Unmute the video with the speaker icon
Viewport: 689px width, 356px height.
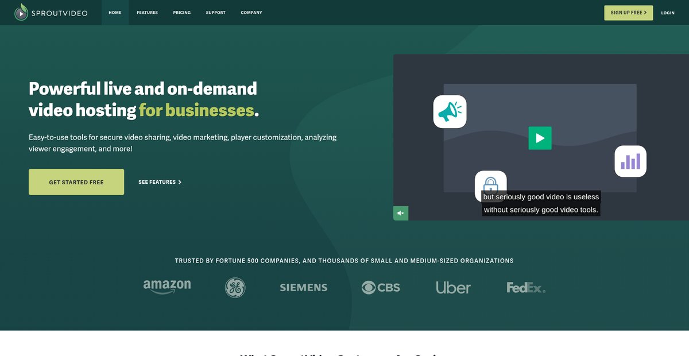point(401,213)
